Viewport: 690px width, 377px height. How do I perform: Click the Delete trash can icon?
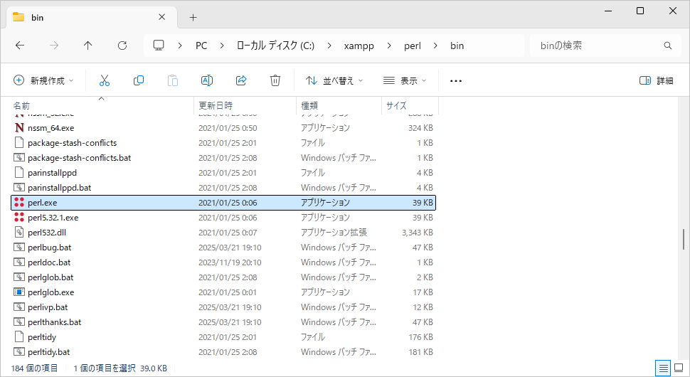[x=275, y=80]
